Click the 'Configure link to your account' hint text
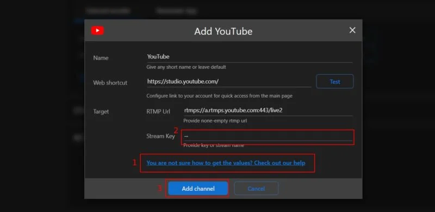 (x=220, y=96)
